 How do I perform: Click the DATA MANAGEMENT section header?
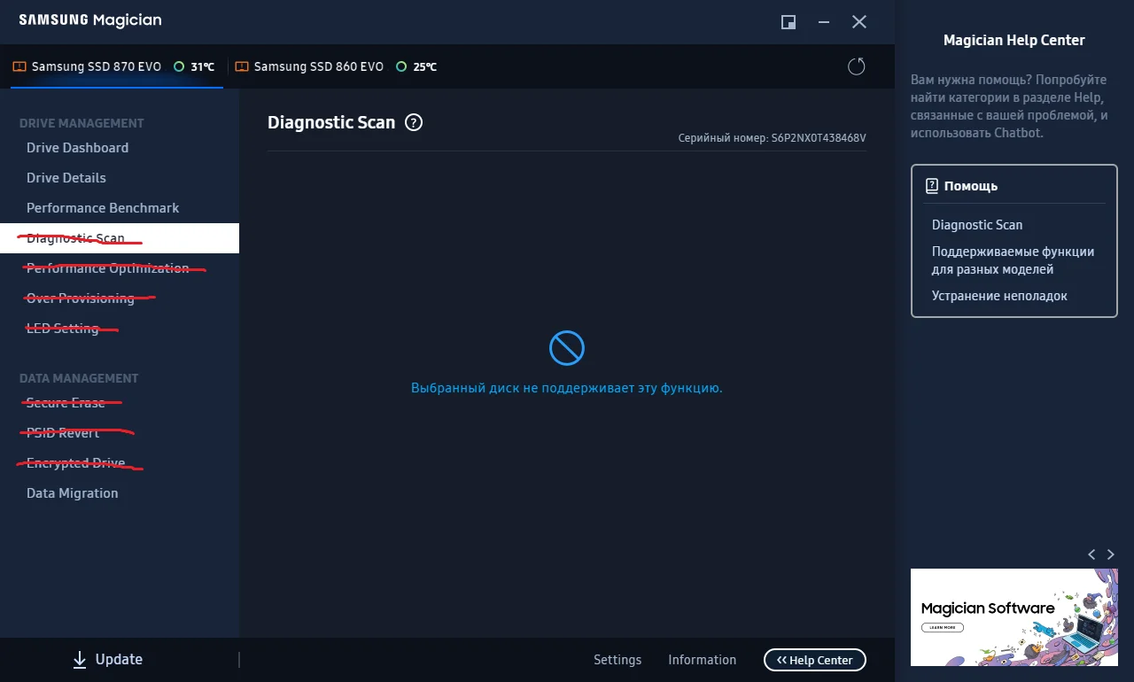click(x=79, y=378)
